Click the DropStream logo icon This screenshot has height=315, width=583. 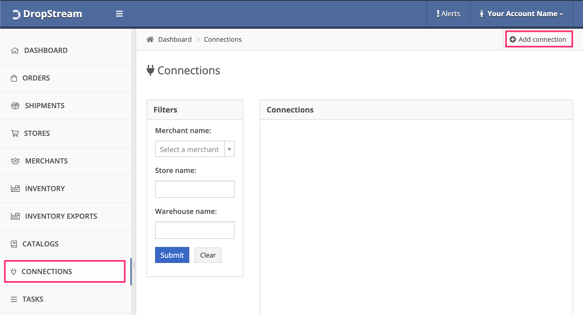point(16,14)
